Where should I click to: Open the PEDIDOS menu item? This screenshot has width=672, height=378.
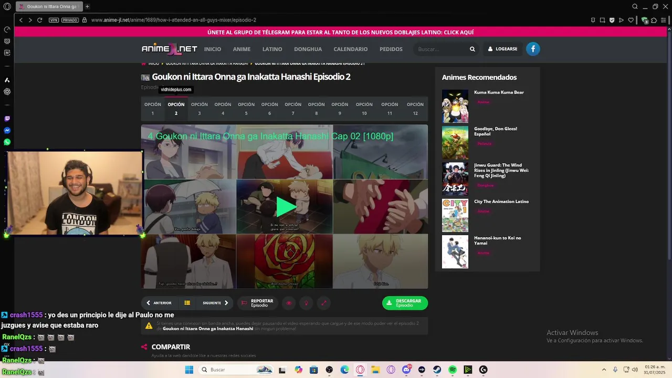391,49
